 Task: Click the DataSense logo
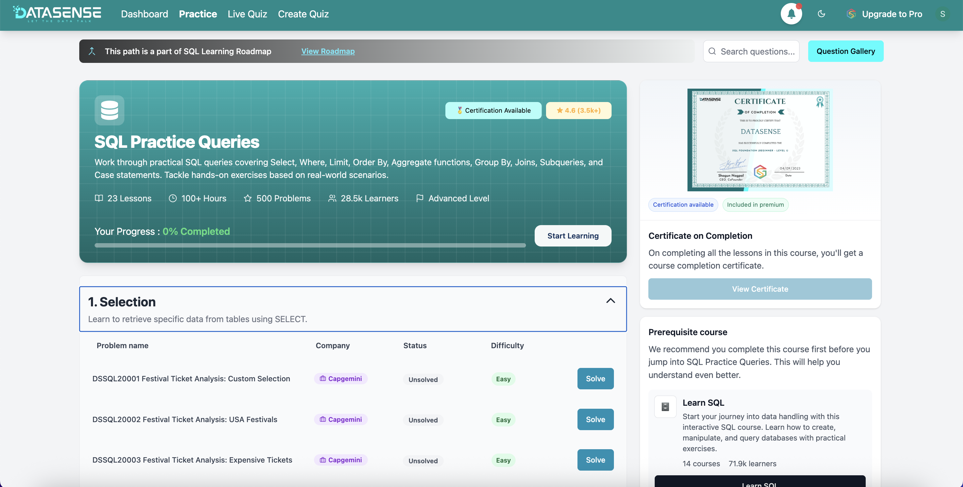tap(57, 14)
